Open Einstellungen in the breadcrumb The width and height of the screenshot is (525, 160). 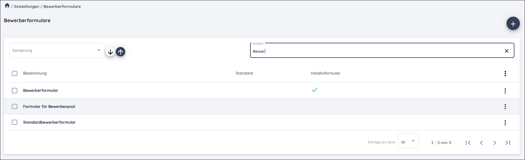coord(27,7)
